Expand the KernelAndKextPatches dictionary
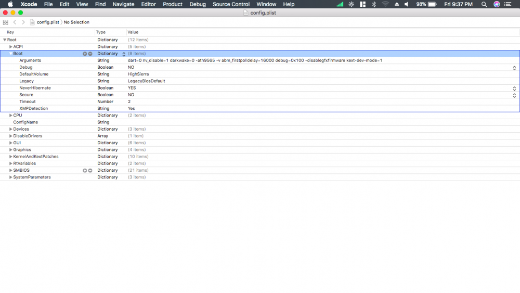 (10, 157)
